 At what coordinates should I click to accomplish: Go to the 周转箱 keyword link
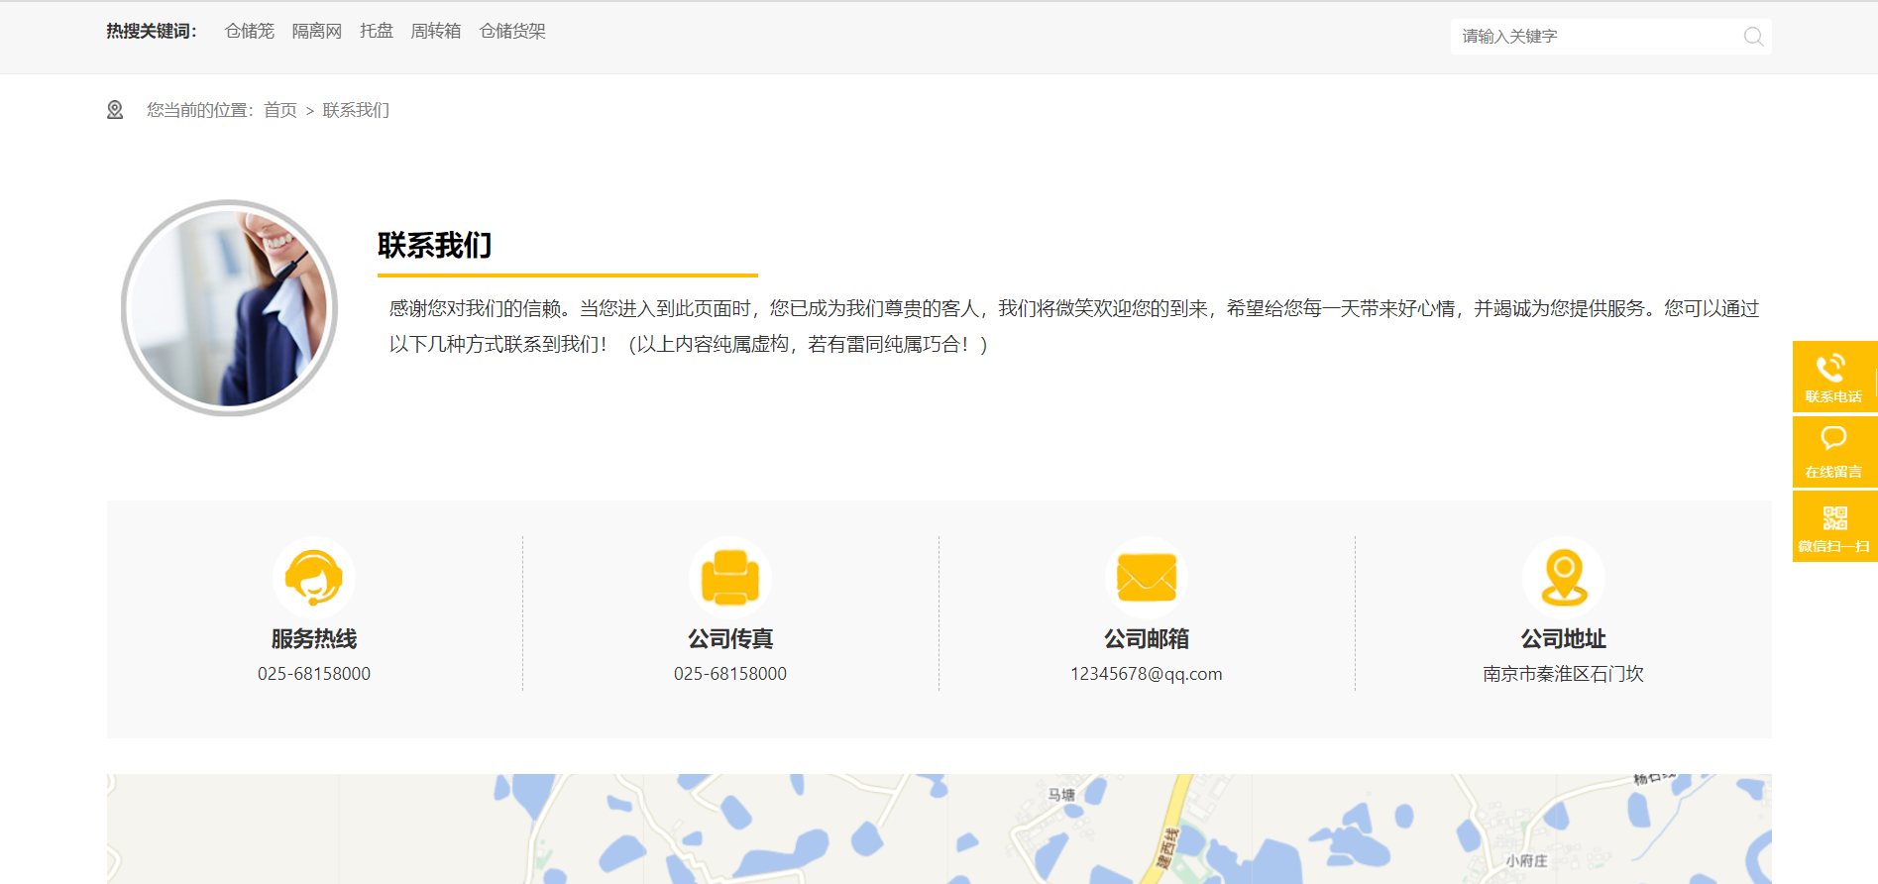pos(436,32)
